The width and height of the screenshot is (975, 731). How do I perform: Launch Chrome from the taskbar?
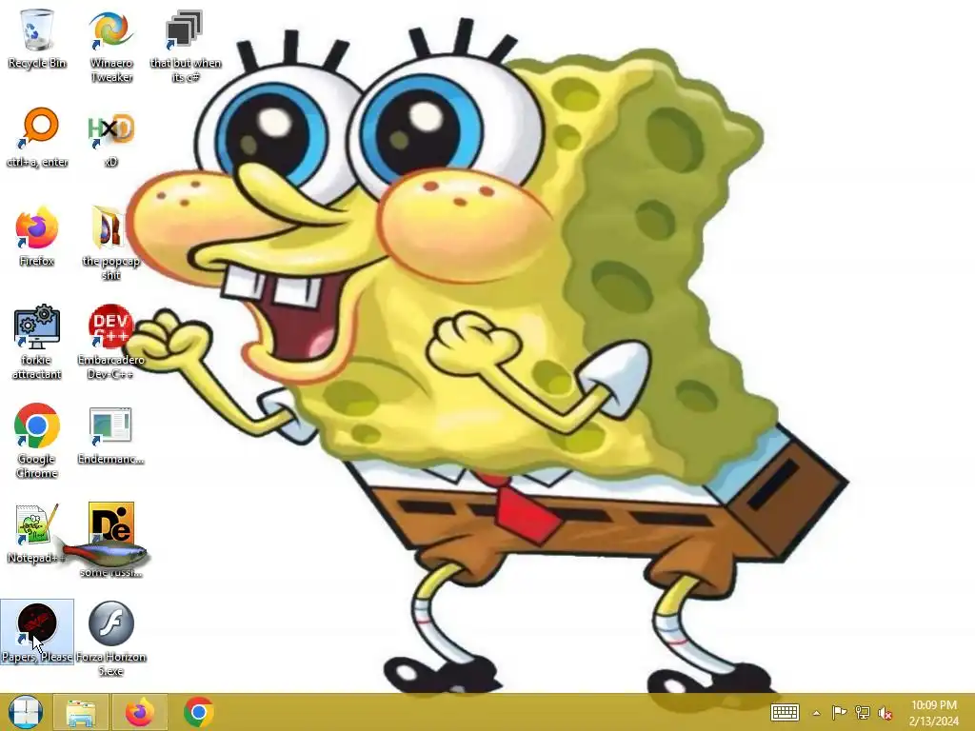click(198, 712)
